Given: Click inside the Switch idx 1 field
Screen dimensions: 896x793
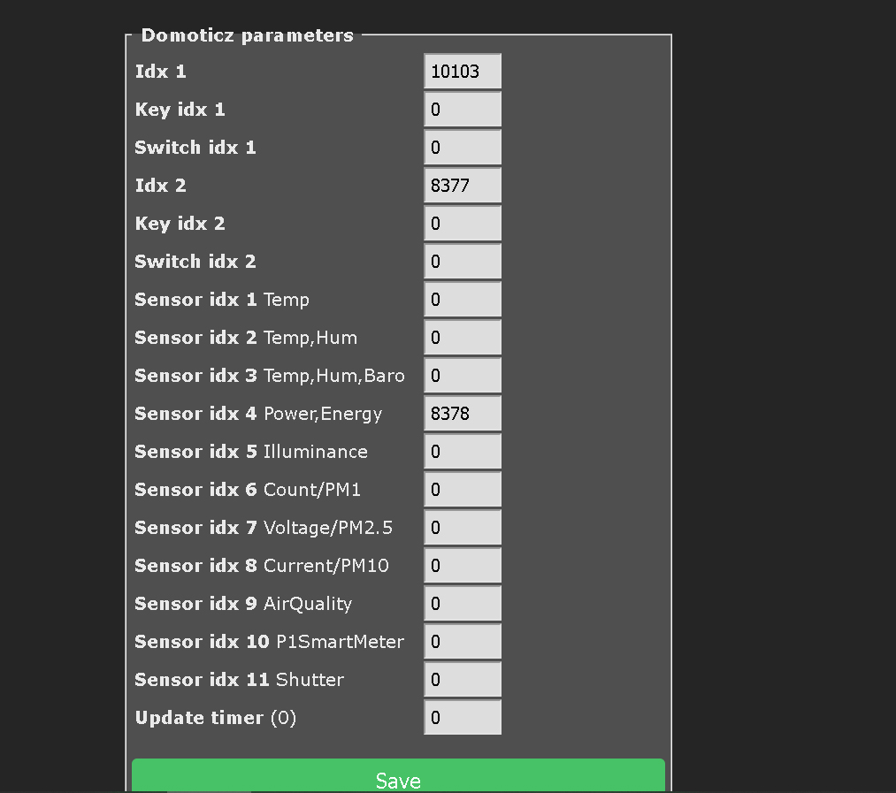Looking at the screenshot, I should 462,147.
